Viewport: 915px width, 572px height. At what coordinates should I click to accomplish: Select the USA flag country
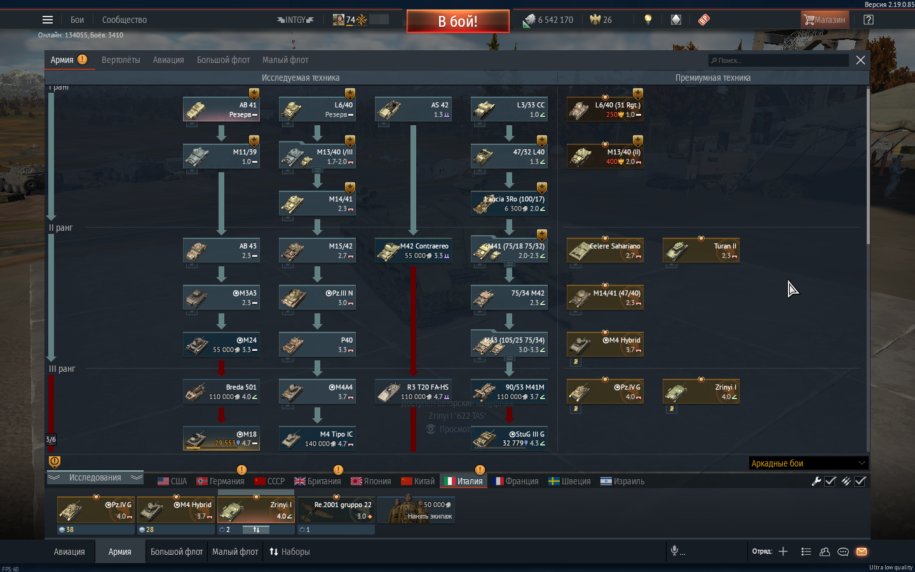point(172,481)
